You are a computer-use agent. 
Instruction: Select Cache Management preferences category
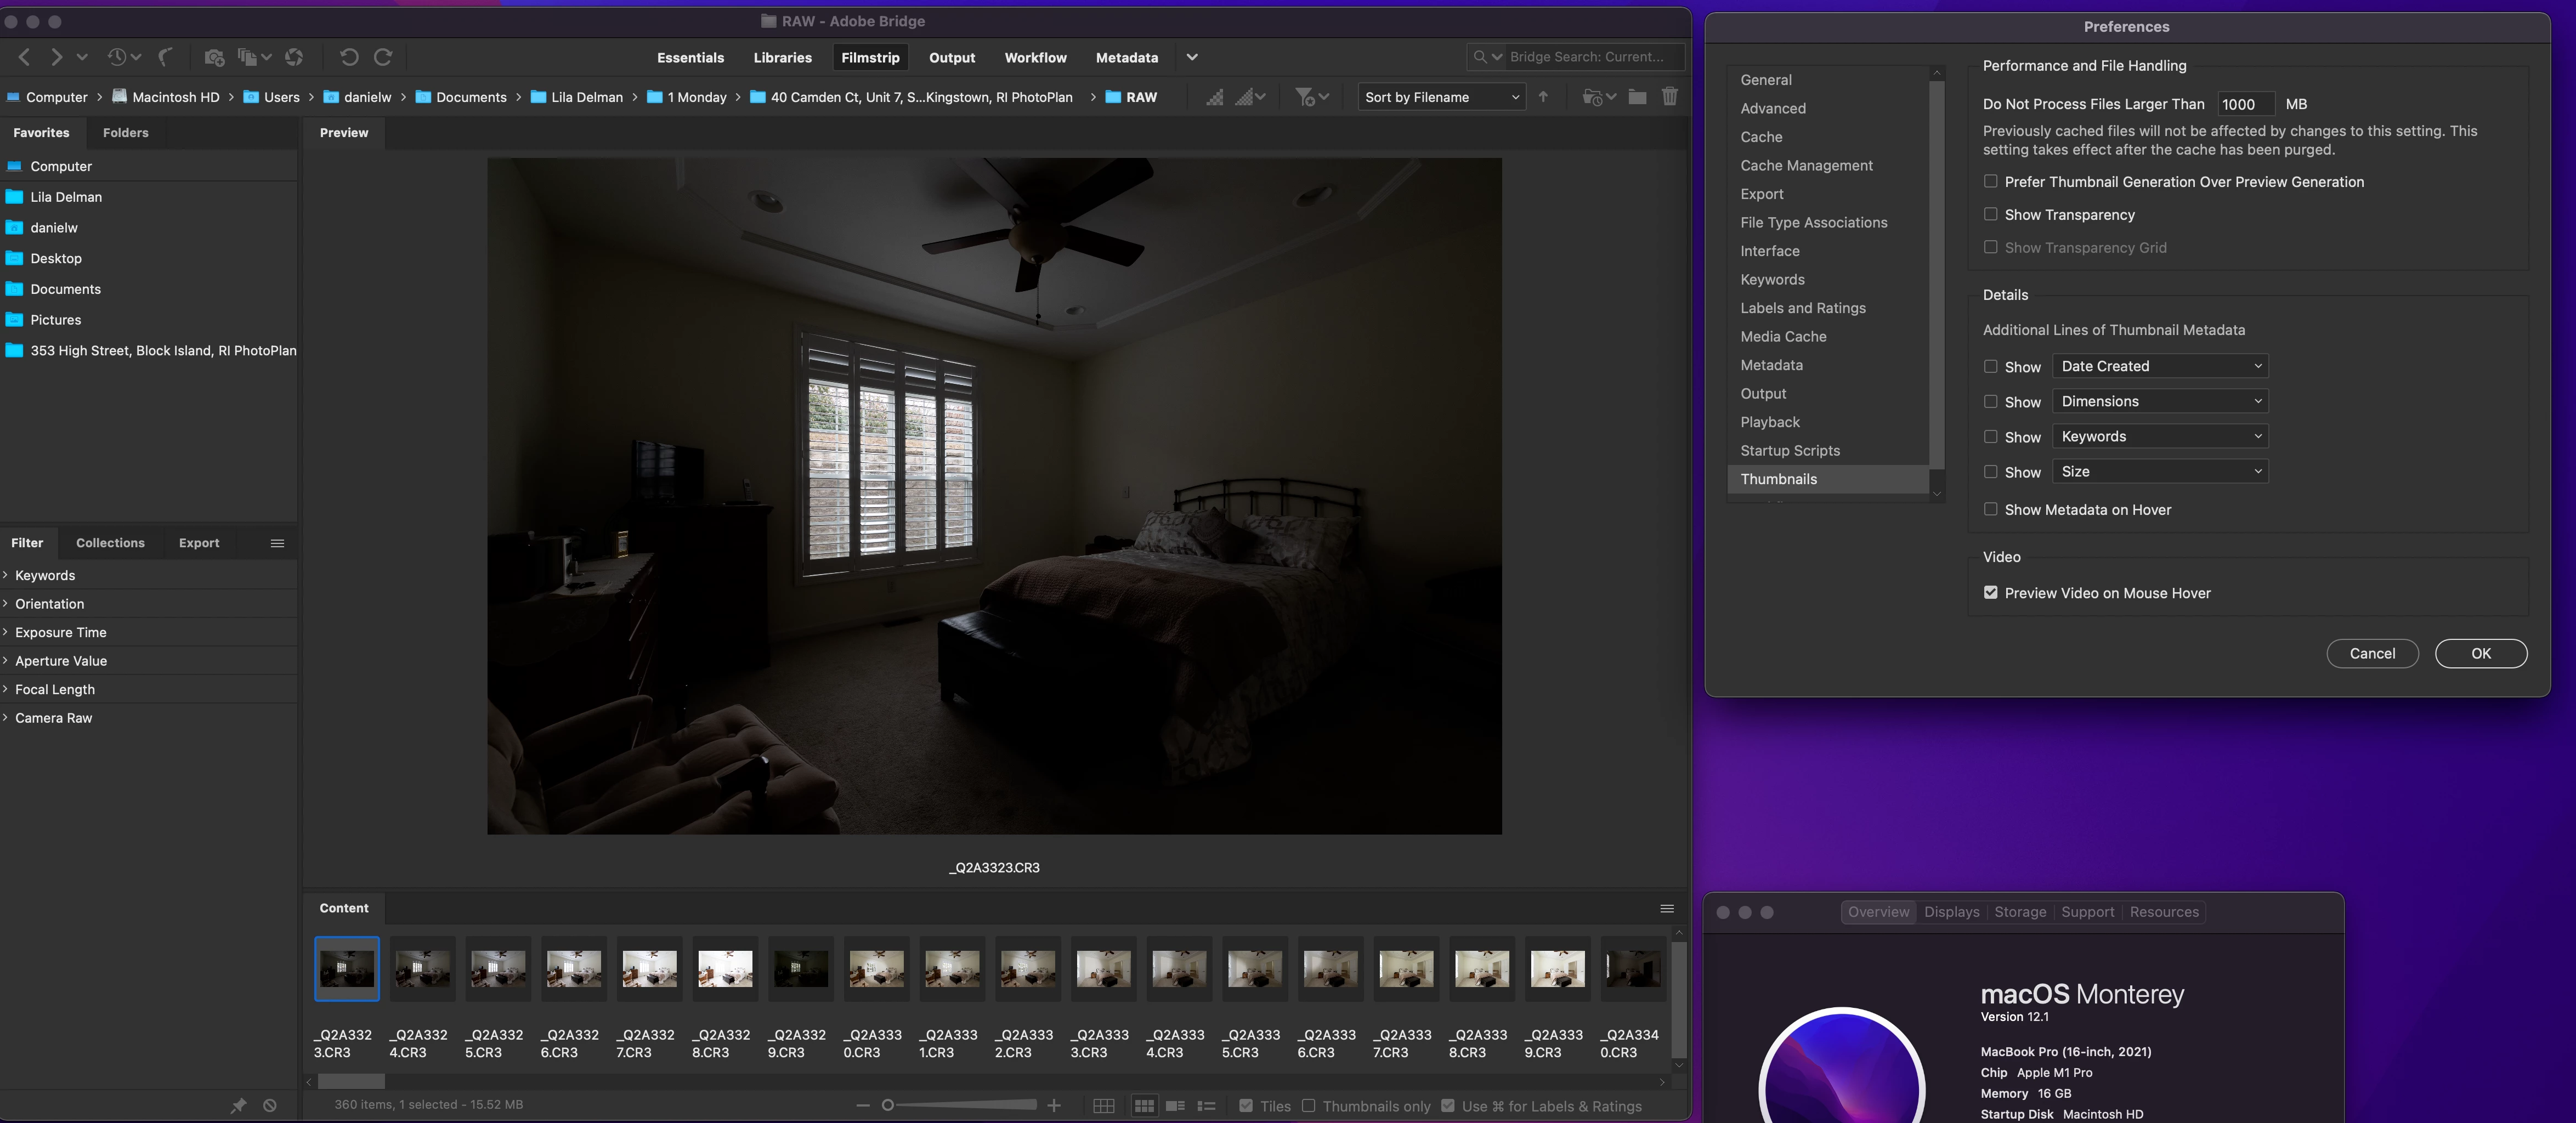point(1806,165)
